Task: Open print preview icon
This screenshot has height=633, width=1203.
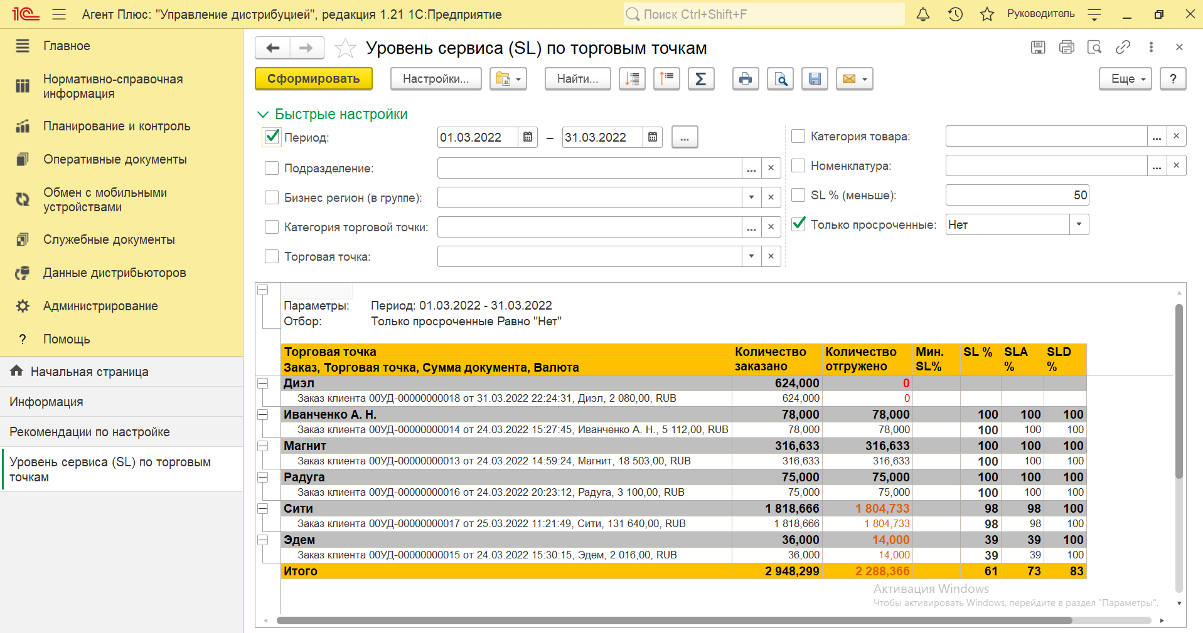Action: pyautogui.click(x=780, y=79)
